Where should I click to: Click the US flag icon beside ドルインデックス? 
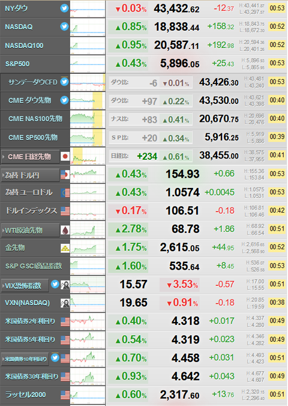(x=65, y=211)
